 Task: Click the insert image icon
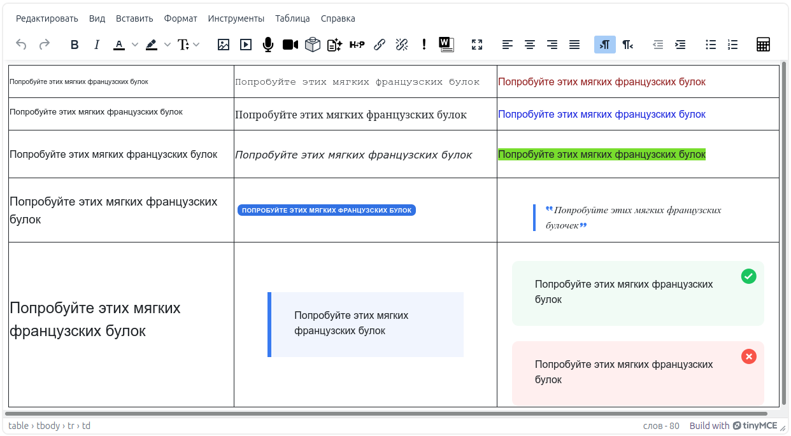[x=224, y=45]
